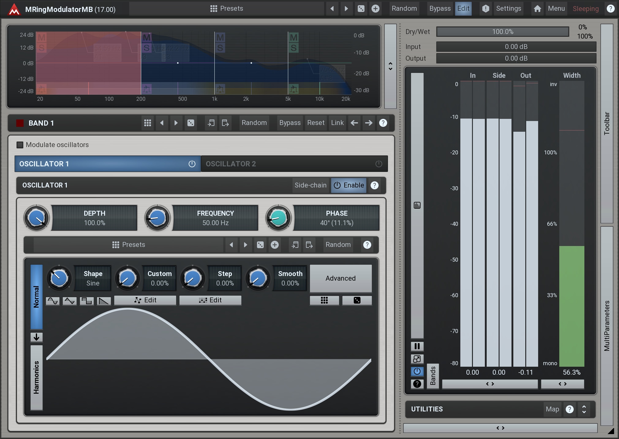This screenshot has width=619, height=439.
Task: Click the home icon in top bar
Action: (x=537, y=9)
